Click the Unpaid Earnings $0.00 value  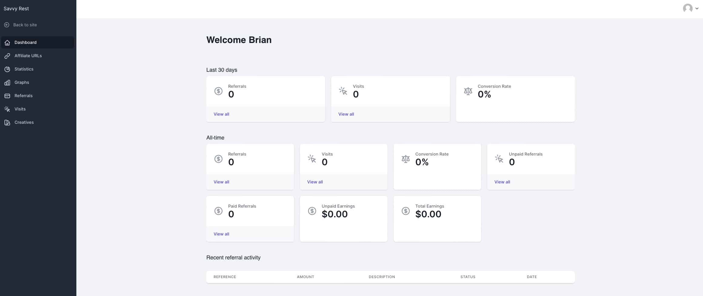click(x=335, y=214)
